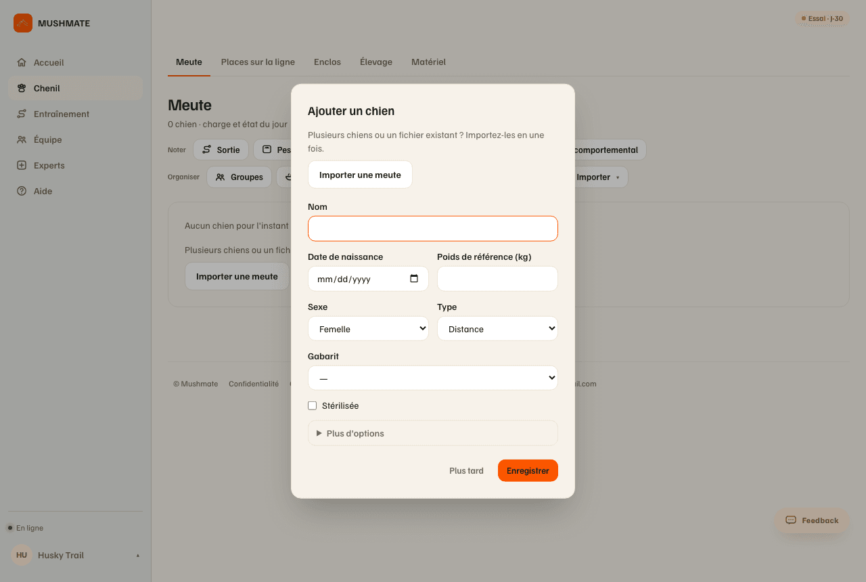
Task: Click the Date de naissance field
Action: [x=368, y=279]
